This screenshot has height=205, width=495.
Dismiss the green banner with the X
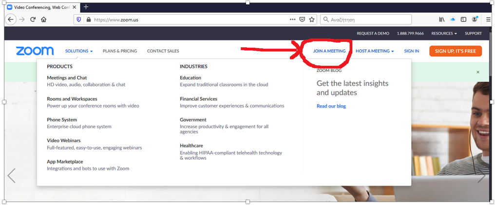(x=478, y=72)
